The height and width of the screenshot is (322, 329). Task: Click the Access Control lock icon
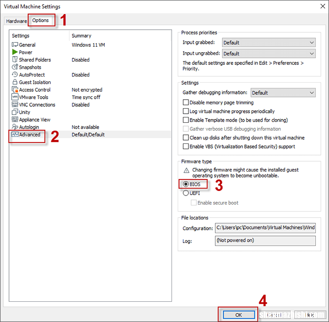pos(15,90)
